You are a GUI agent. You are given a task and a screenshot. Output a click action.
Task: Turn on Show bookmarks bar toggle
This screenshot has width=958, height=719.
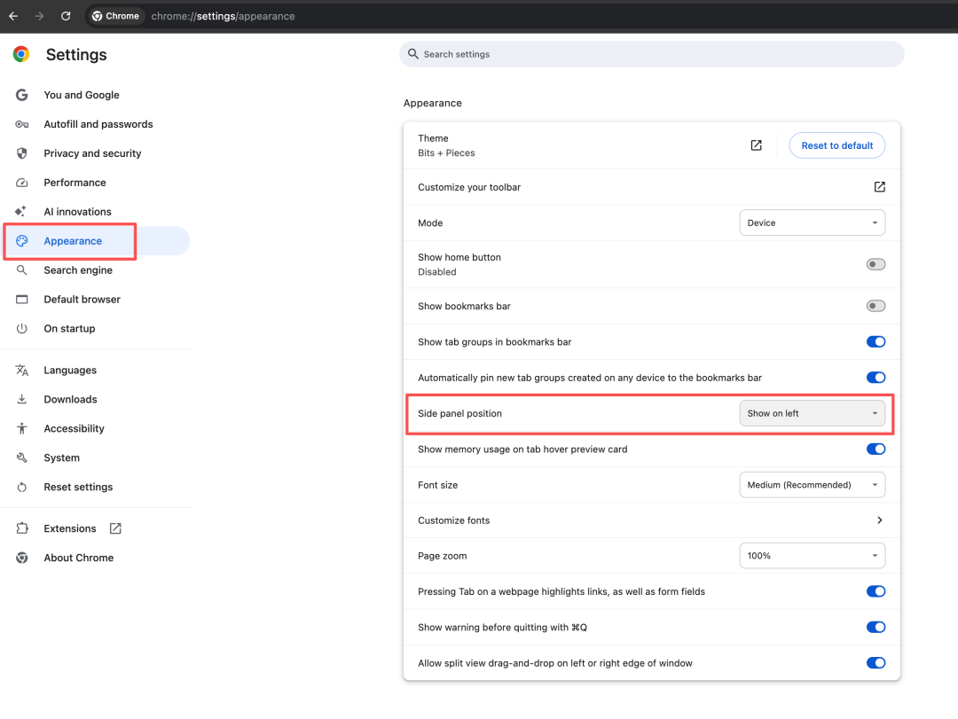point(876,306)
